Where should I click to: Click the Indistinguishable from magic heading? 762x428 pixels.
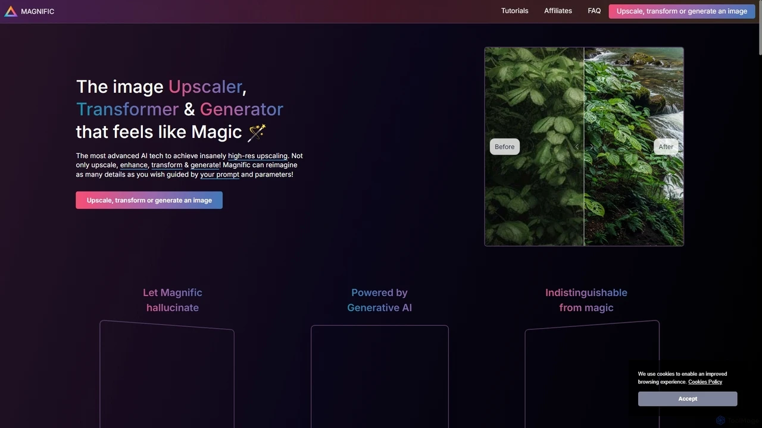pos(586,300)
